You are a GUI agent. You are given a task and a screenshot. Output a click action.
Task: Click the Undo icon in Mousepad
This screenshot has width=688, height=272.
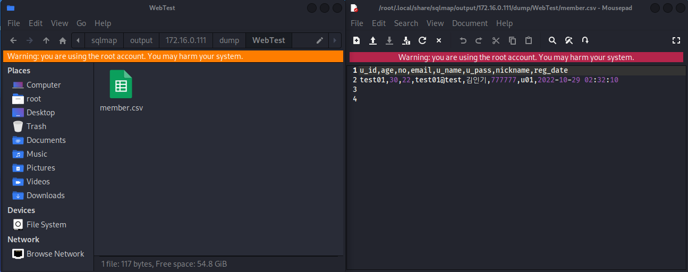pyautogui.click(x=463, y=40)
